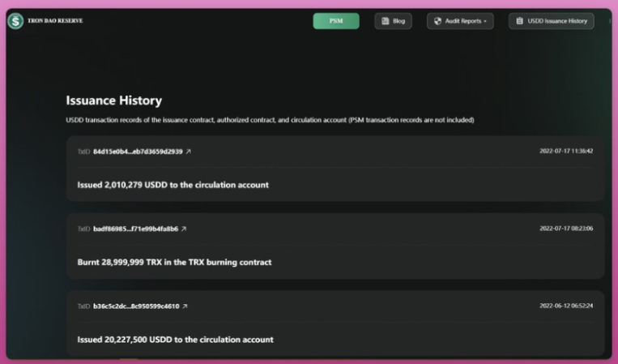This screenshot has height=364, width=618.
Task: Click transaction ID b36c5c2dc...8c950599c4610
Action: 136,306
